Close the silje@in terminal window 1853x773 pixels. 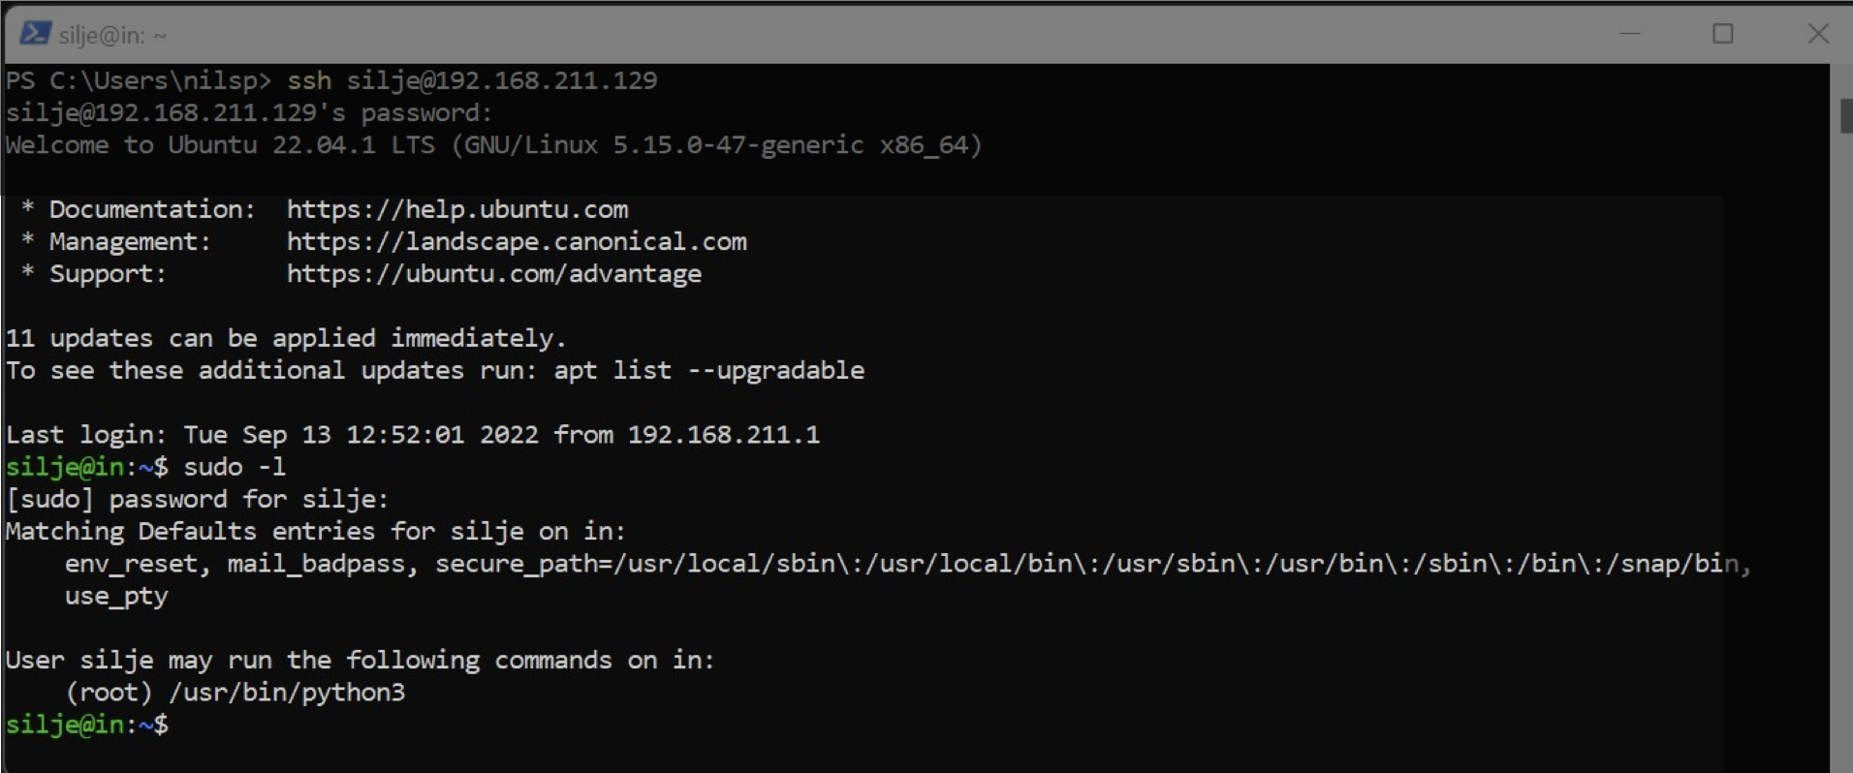click(1818, 34)
